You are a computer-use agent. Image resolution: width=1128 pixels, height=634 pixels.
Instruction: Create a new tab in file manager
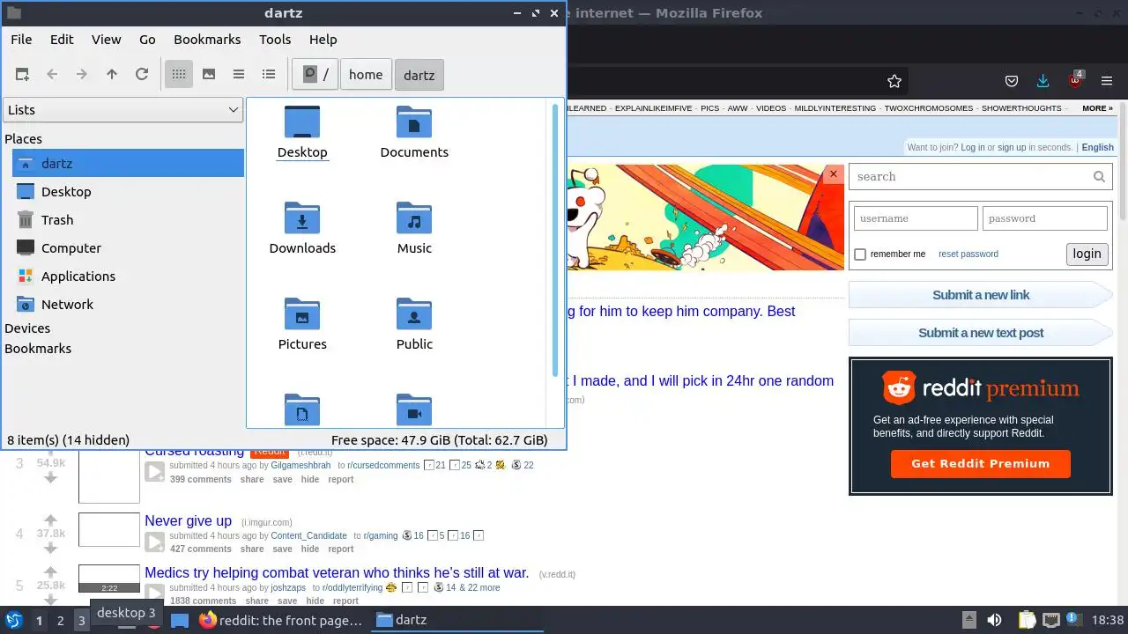coord(22,75)
